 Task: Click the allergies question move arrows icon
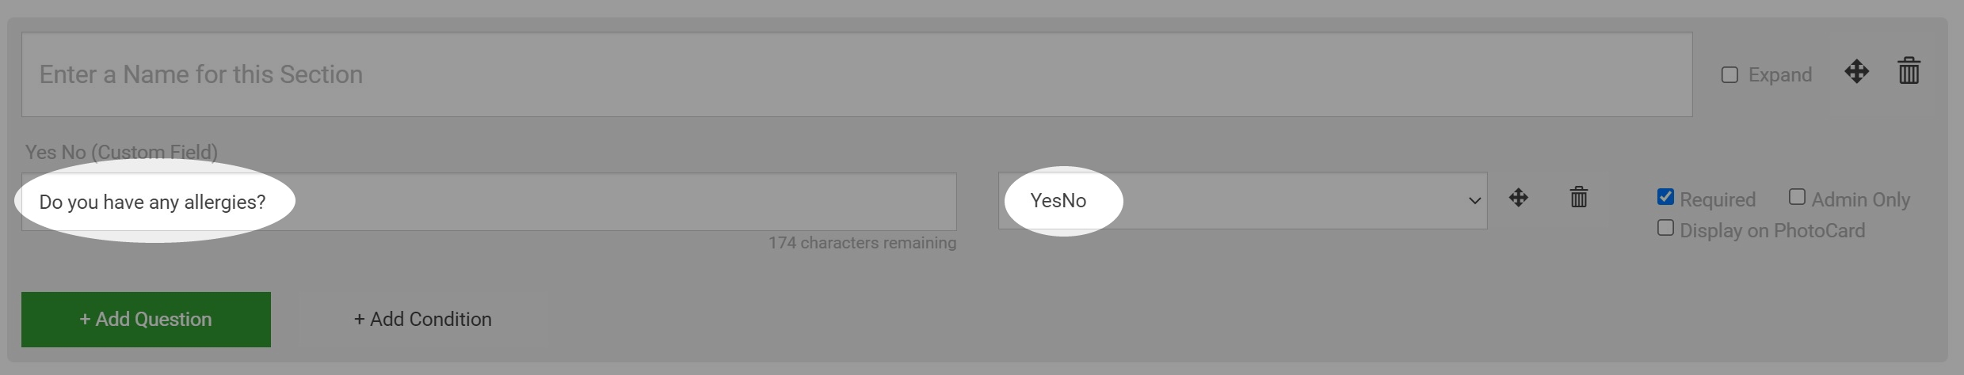(1518, 198)
